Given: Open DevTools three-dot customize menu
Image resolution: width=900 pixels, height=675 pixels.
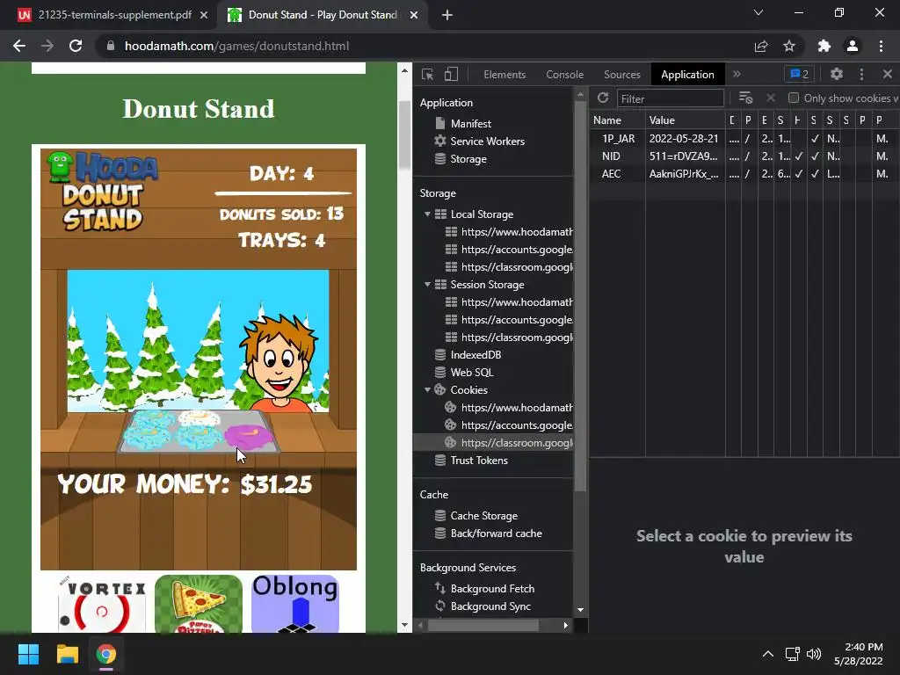Looking at the screenshot, I should [x=861, y=74].
